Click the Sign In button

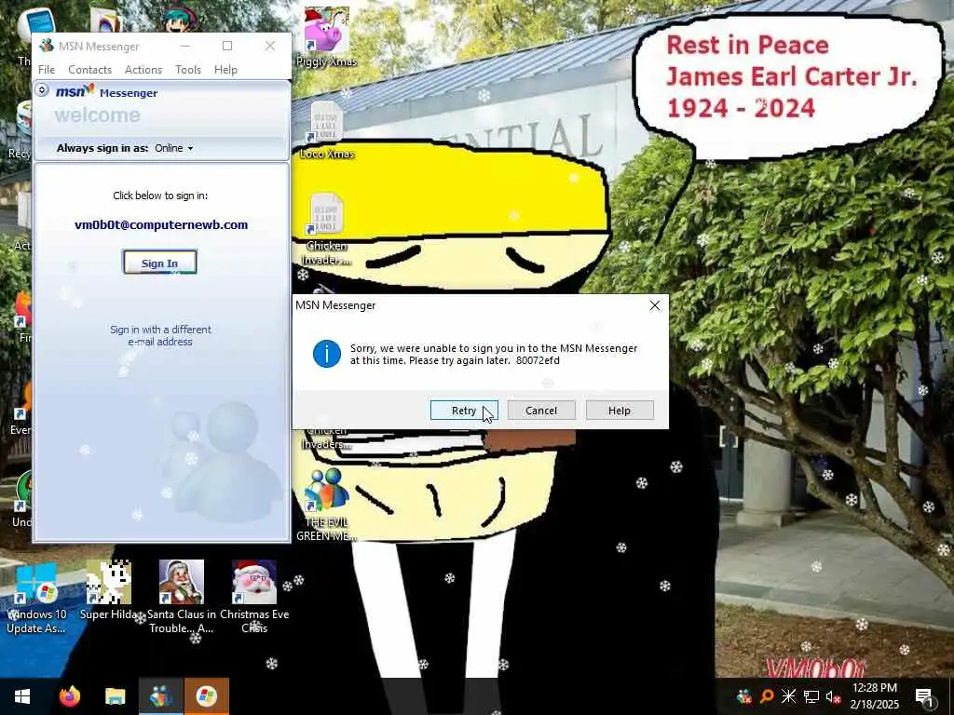159,263
